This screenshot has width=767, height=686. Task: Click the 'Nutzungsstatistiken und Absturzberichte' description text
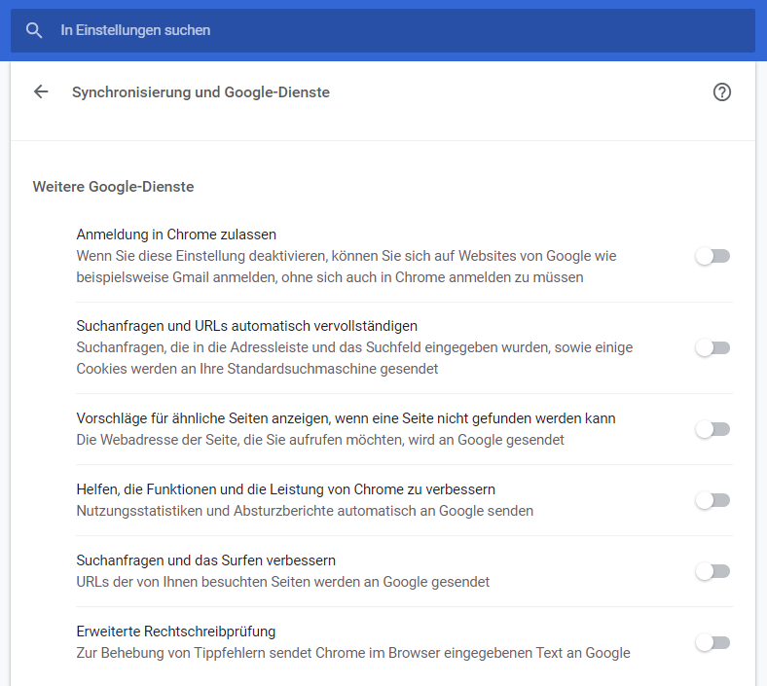(305, 511)
